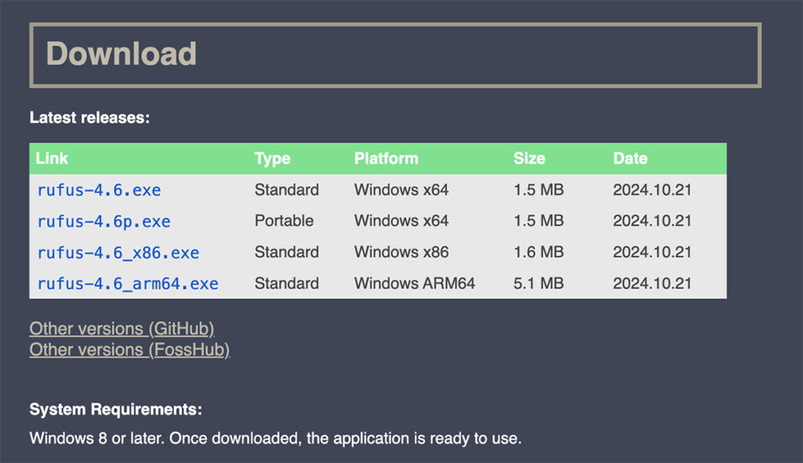Image resolution: width=803 pixels, height=463 pixels.
Task: Click the Type column header
Action: click(272, 158)
